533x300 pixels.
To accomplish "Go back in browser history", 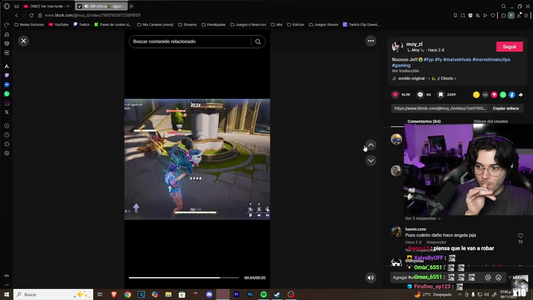I will coord(17,15).
